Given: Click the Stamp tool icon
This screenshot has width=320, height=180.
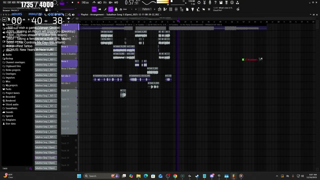Looking at the screenshot, I should (x=116, y=9).
